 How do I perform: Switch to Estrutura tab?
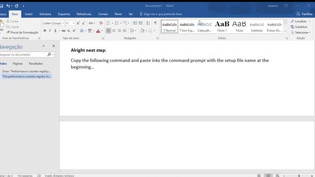[x=45, y=14]
